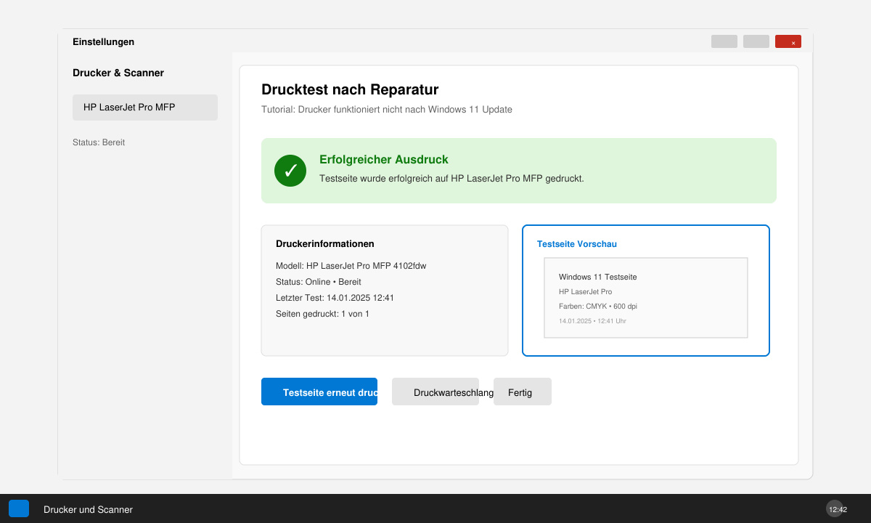Screen dimensions: 871x523
Task: Click the Testseite Vorschau heading
Action: pyautogui.click(x=577, y=244)
